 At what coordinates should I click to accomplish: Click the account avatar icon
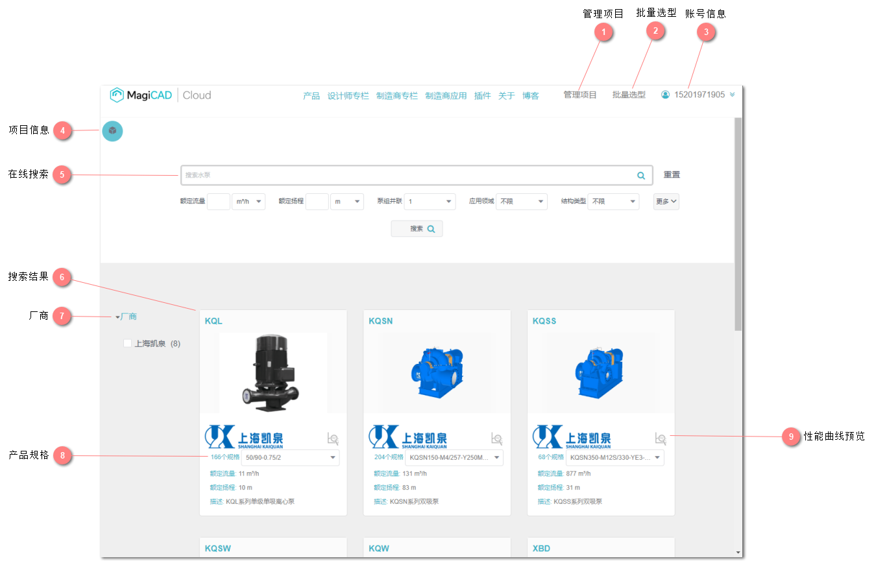(665, 95)
